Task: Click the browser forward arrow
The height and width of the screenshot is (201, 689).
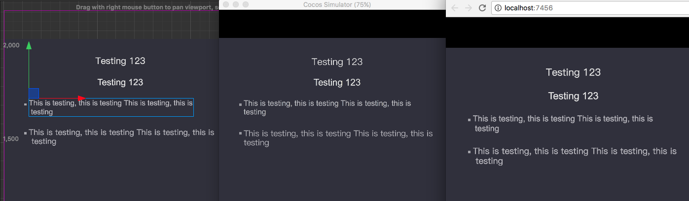Action: 469,8
